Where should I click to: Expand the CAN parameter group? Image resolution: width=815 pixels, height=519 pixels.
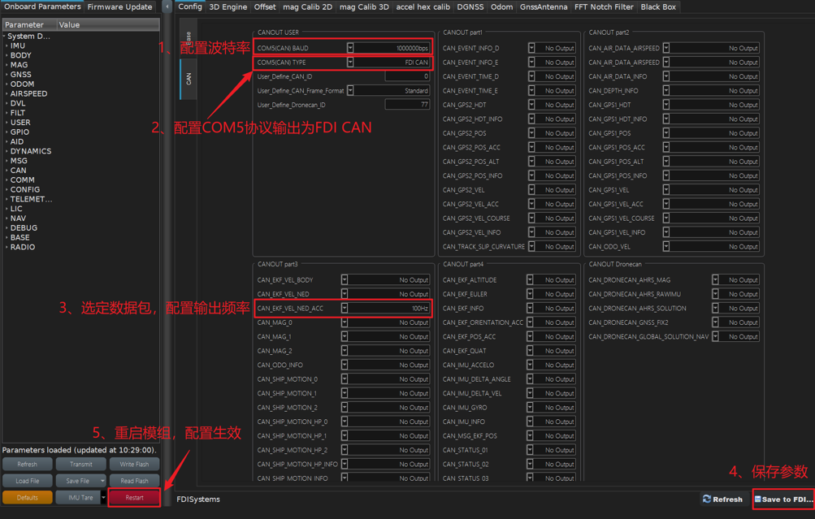point(7,171)
